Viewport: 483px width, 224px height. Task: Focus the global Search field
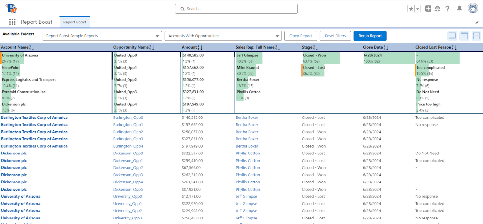[236, 9]
